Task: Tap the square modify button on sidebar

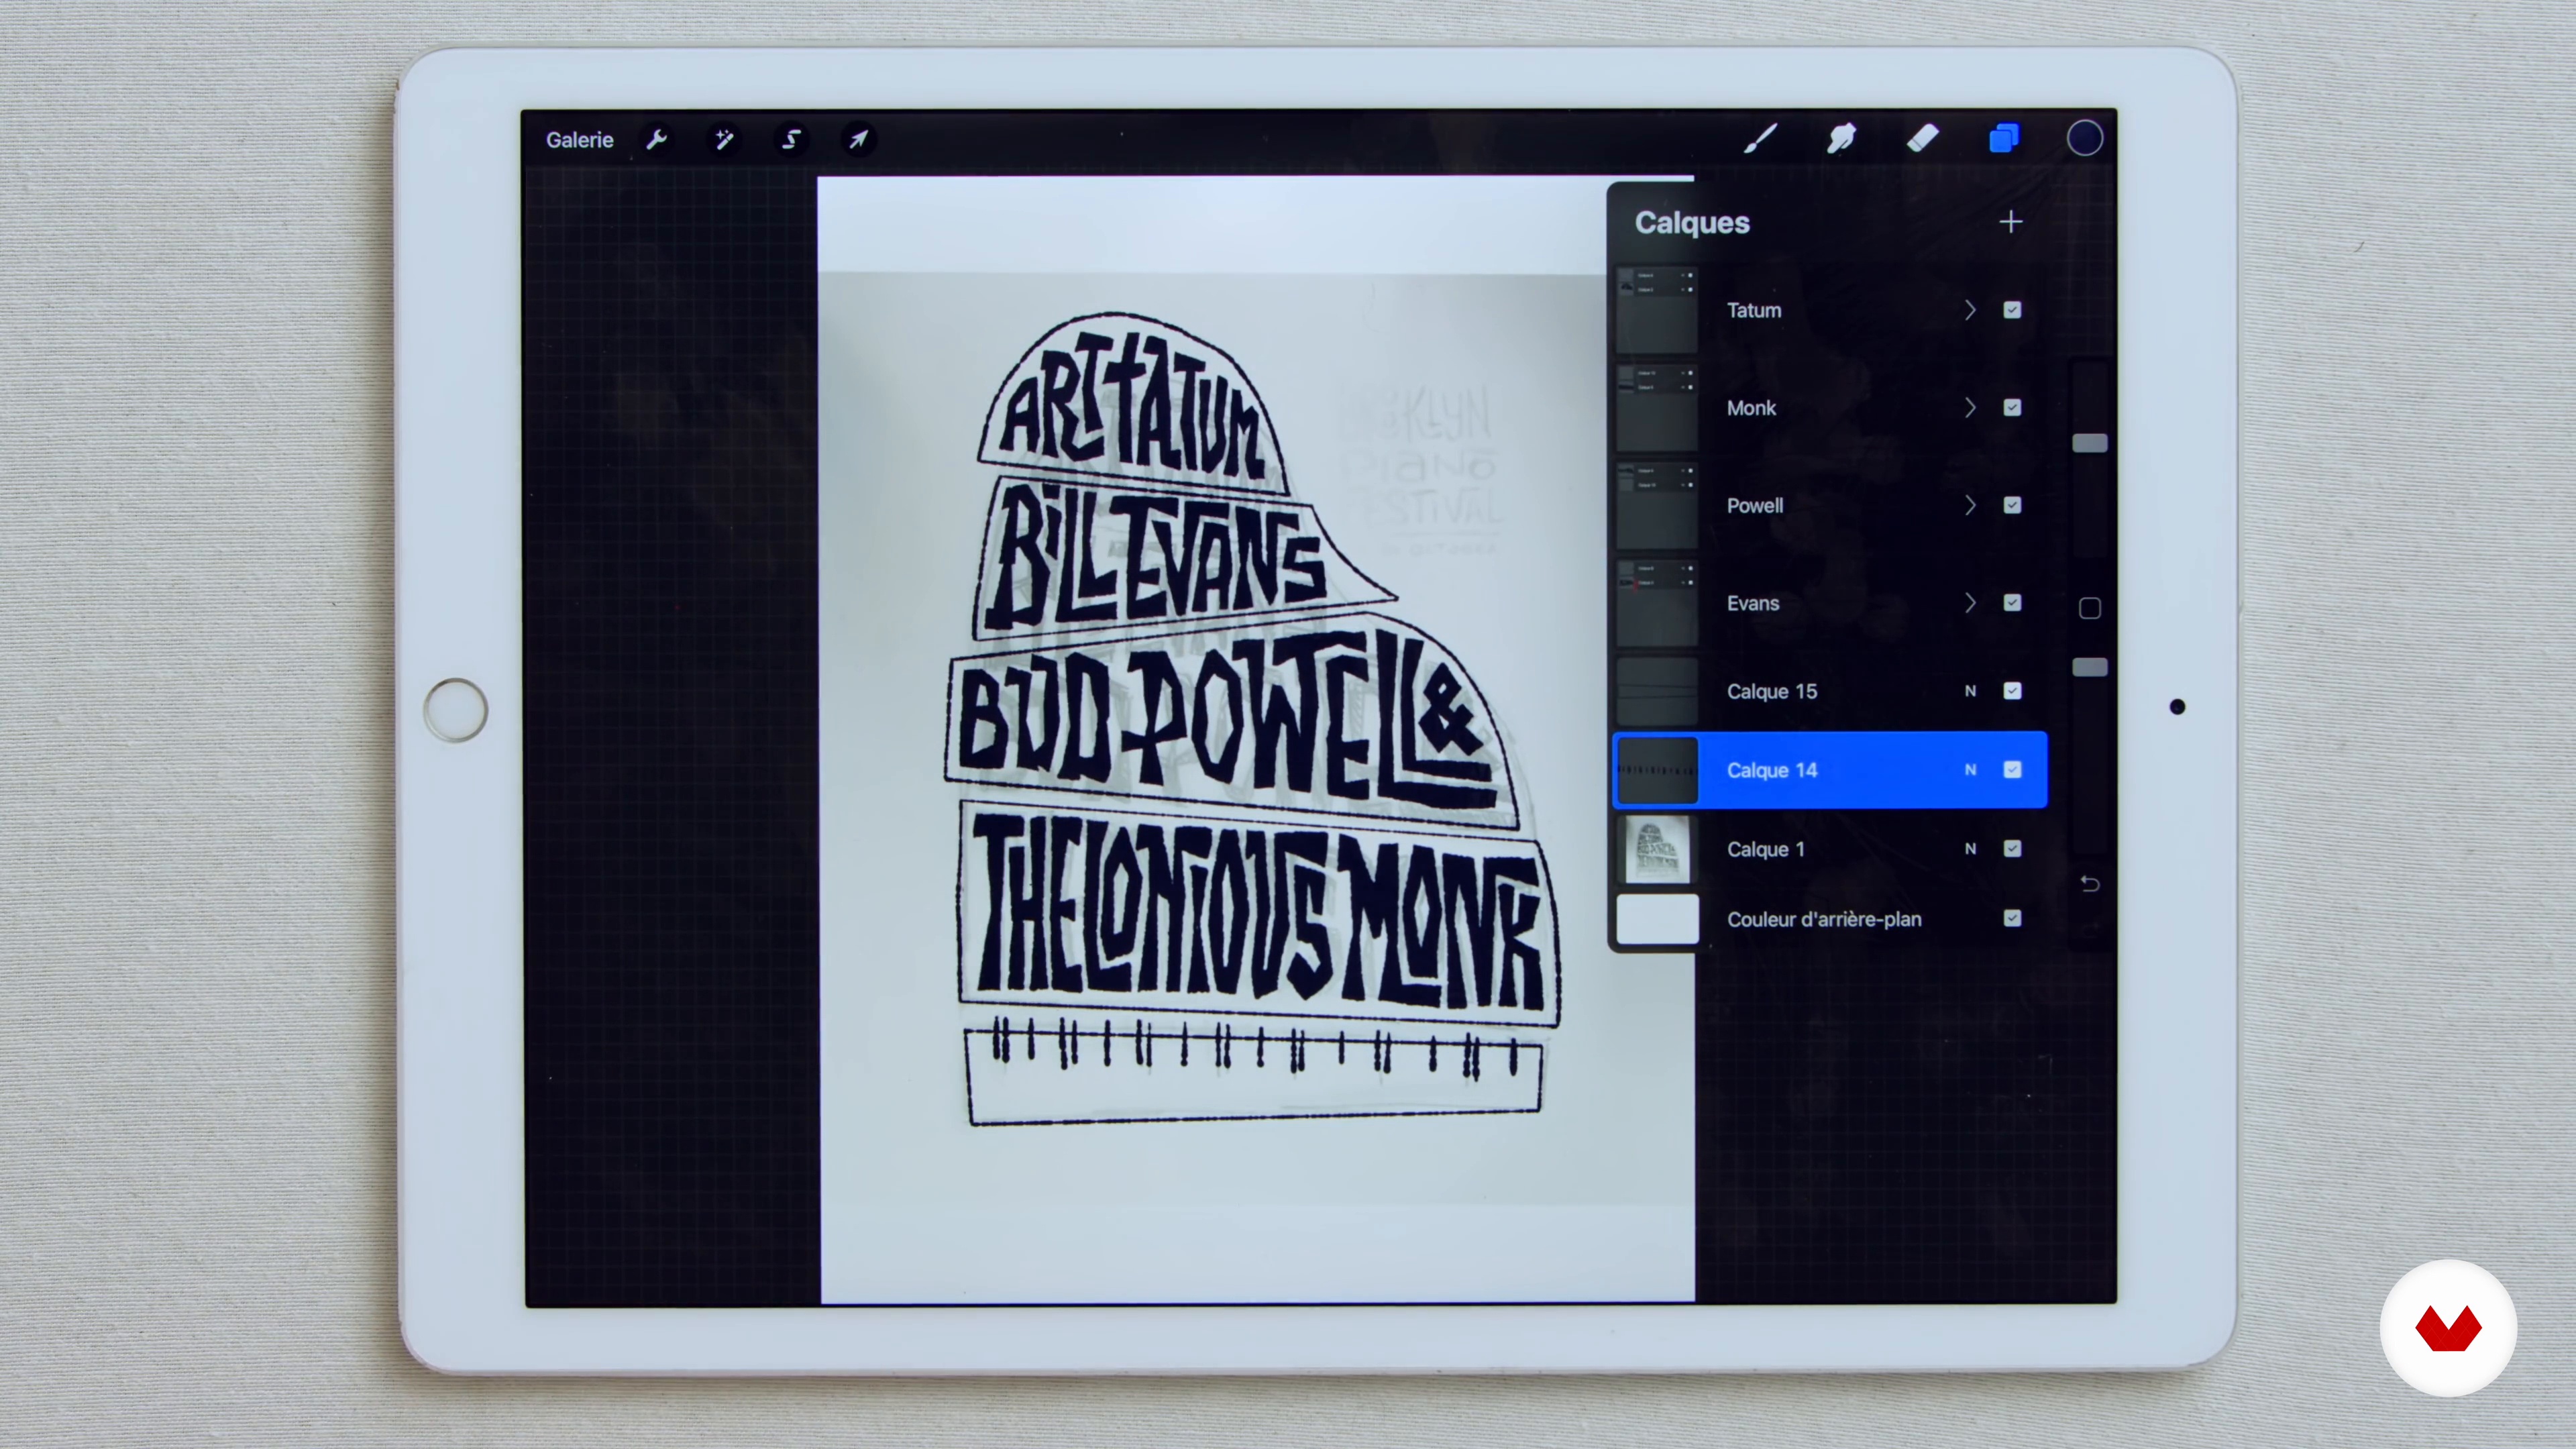Action: coord(2090,608)
